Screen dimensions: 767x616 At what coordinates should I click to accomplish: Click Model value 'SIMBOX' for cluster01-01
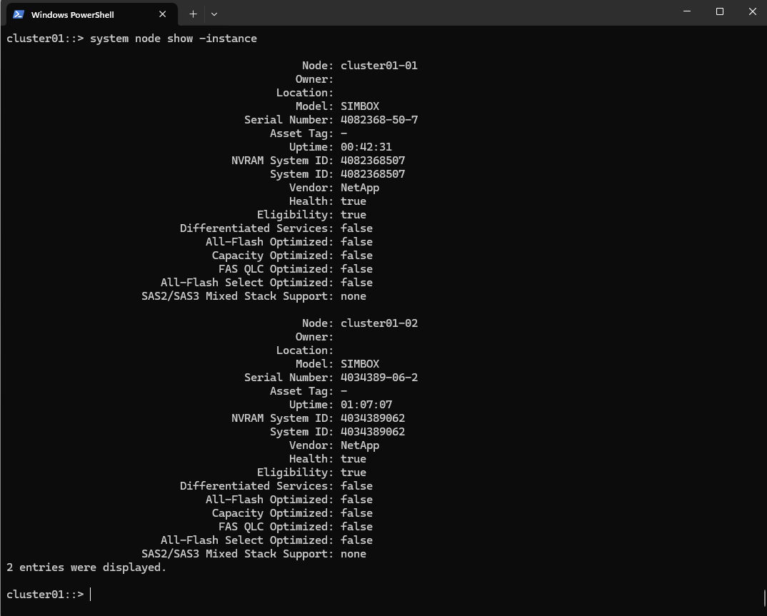click(360, 106)
